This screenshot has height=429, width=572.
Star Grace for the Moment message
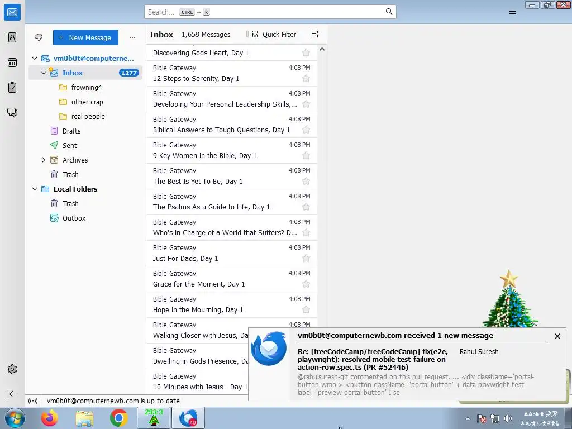[306, 284]
